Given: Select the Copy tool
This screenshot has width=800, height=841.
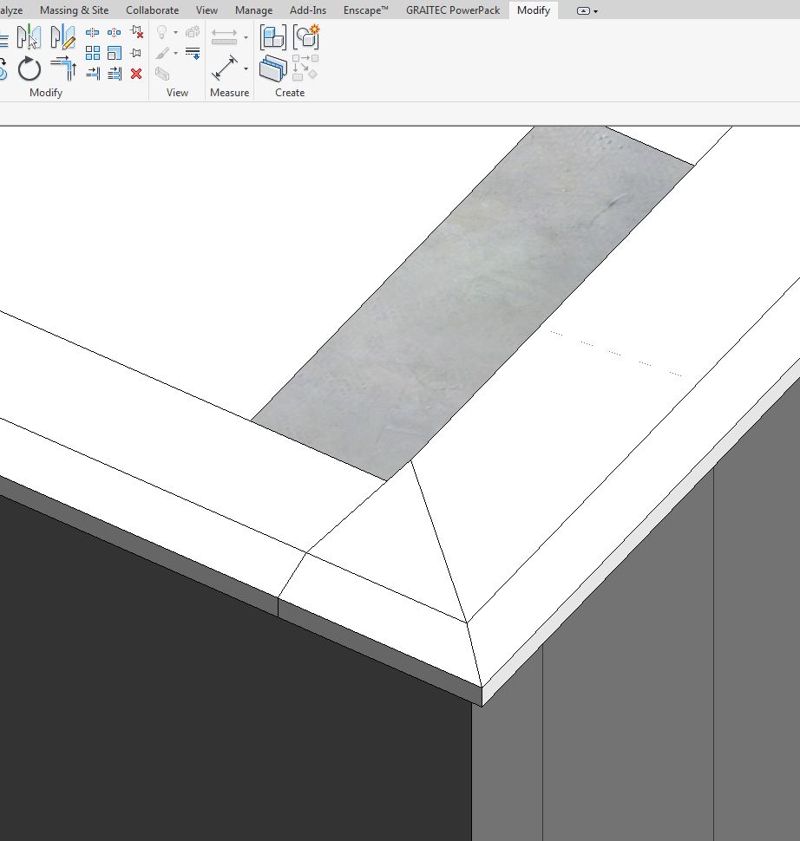Looking at the screenshot, I should click(x=115, y=33).
